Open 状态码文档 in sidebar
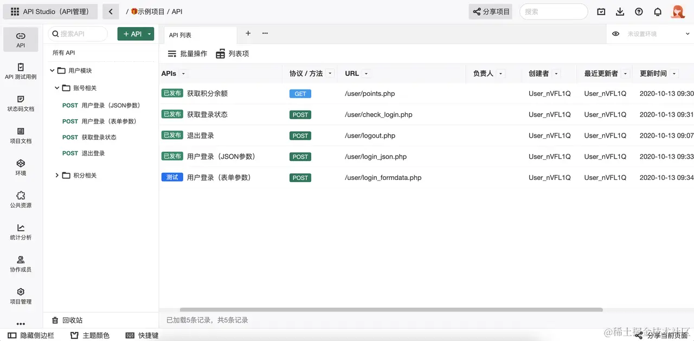Image resolution: width=694 pixels, height=341 pixels. coord(21,103)
